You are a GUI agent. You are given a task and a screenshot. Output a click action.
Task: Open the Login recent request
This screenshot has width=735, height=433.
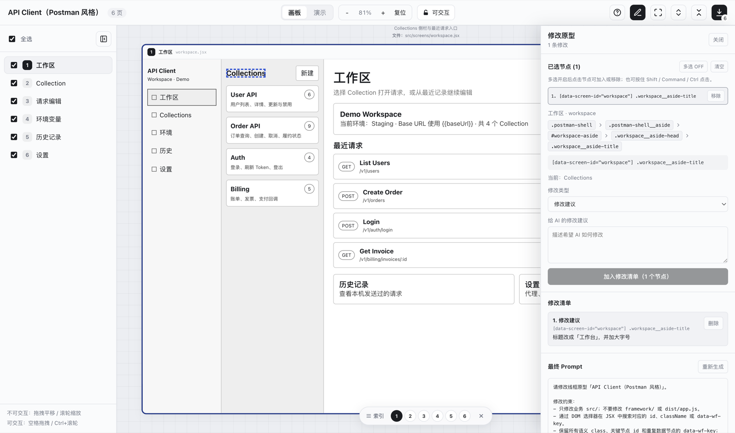pyautogui.click(x=437, y=225)
